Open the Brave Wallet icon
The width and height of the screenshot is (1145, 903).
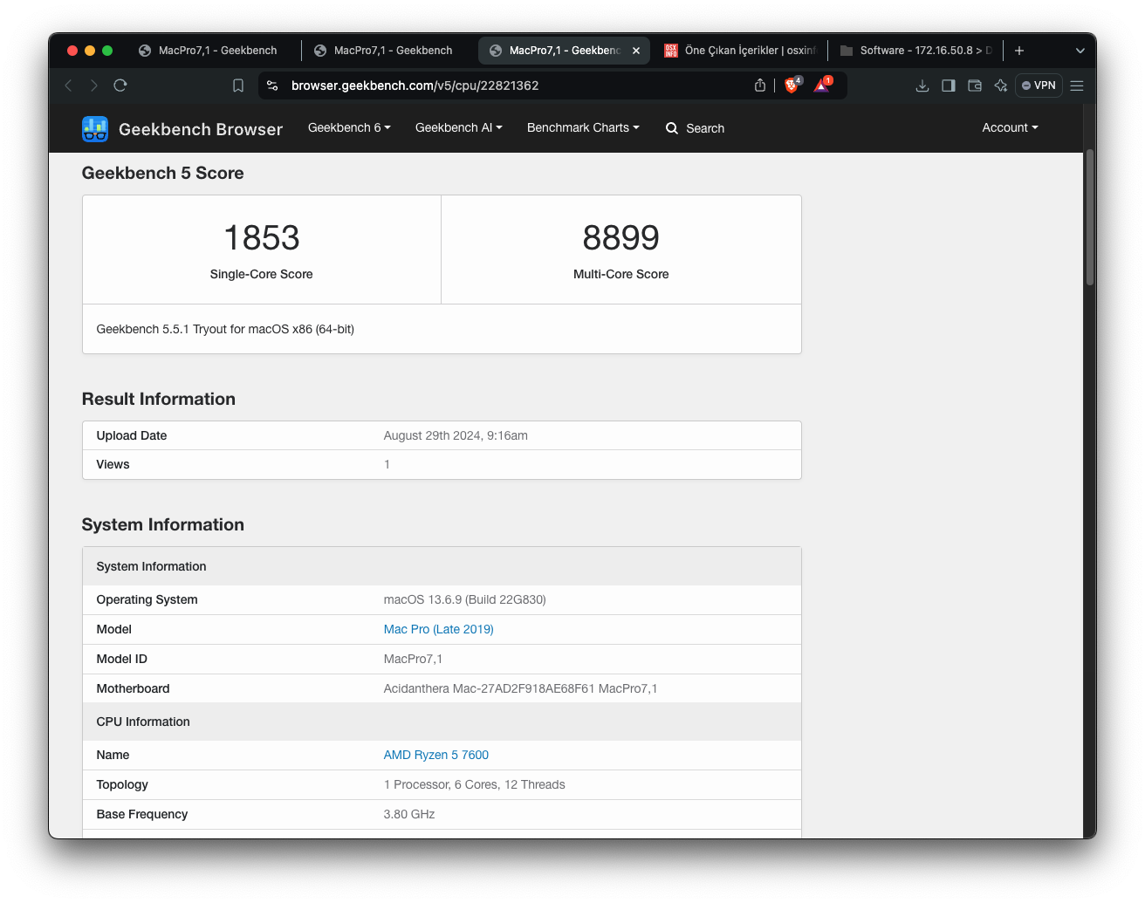tap(975, 86)
